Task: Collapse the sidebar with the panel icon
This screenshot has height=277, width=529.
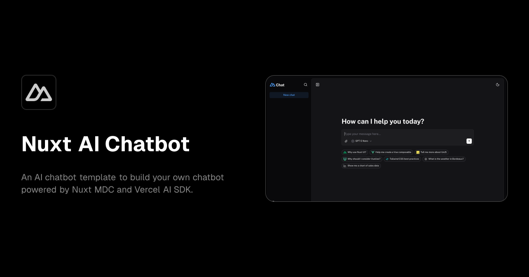Action: [x=317, y=85]
